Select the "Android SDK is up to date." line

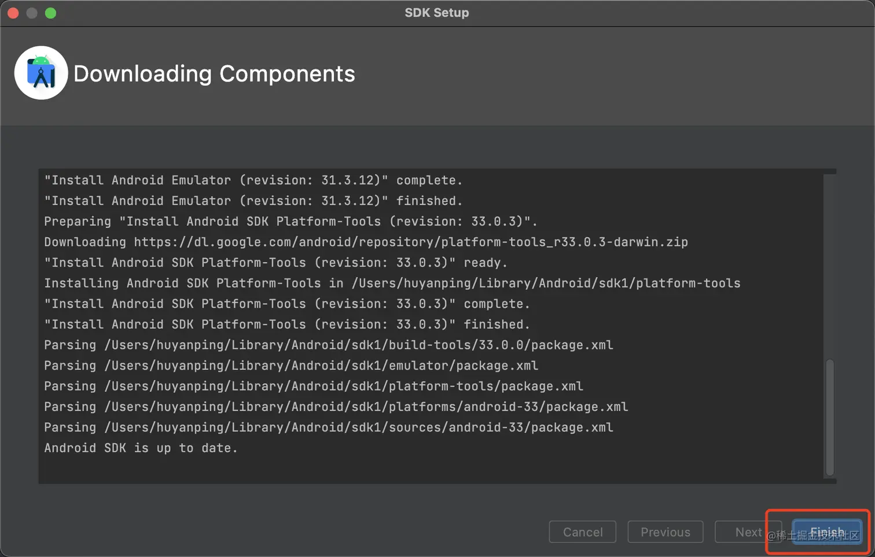tap(141, 448)
